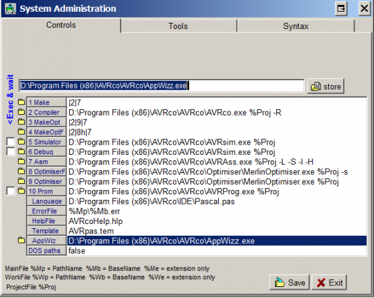
Task: Click folder icon beside 9 Optimiser
Action: pyautogui.click(x=21, y=181)
